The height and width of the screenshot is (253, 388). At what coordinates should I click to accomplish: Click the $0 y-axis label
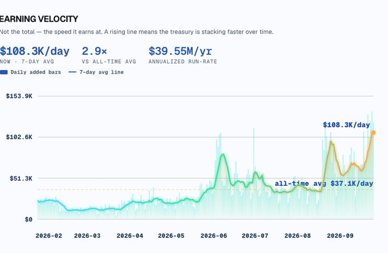29,219
